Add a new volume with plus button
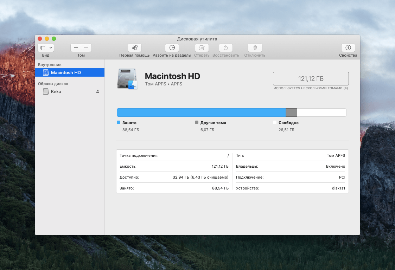The width and height of the screenshot is (395, 270). click(x=76, y=48)
